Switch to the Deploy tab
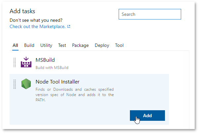 pos(102,45)
